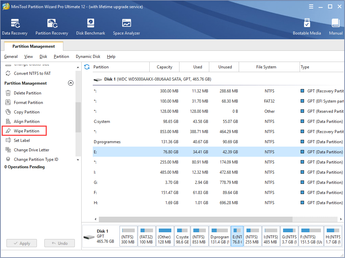This screenshot has width=345, height=258.
Task: Collapse the Partition Management section
Action: tap(70, 83)
